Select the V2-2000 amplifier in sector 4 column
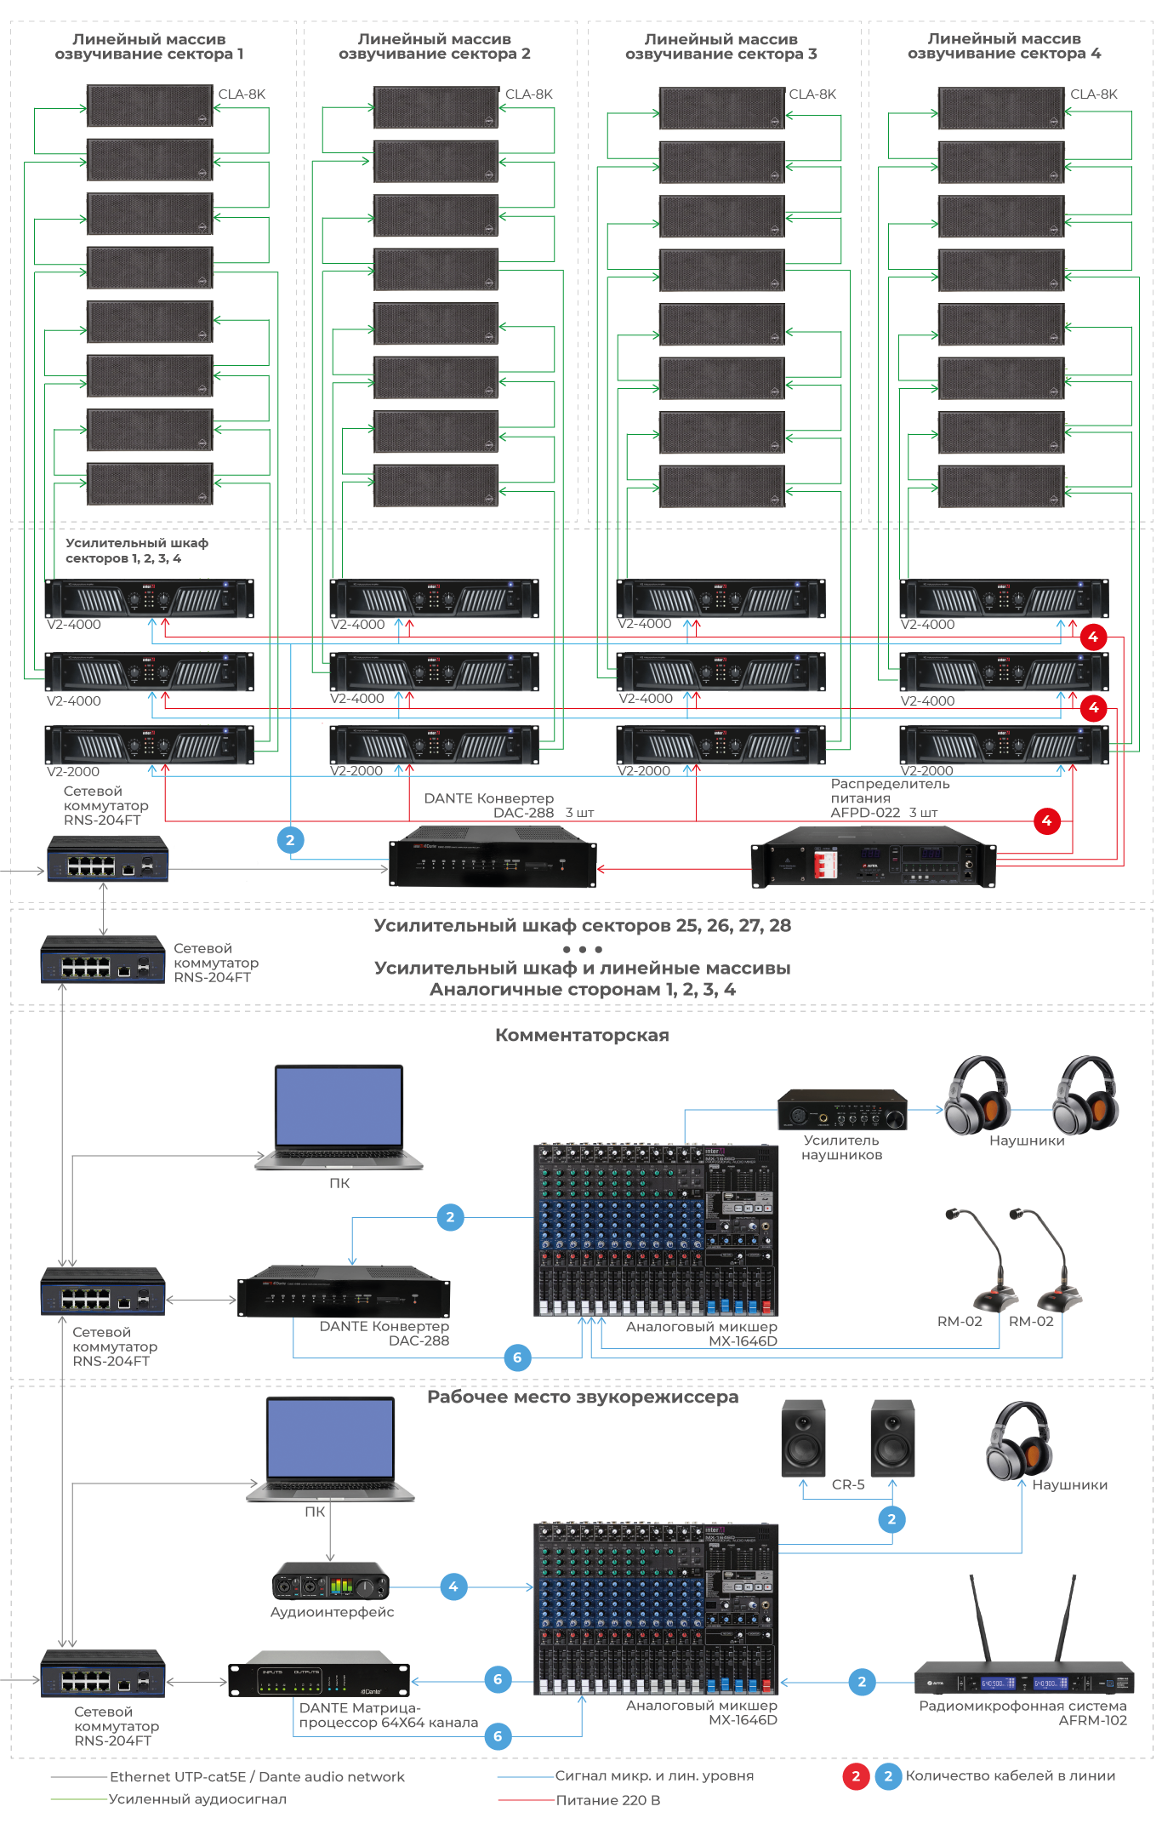Screen dimensions: 1162x1835 coord(1005,745)
